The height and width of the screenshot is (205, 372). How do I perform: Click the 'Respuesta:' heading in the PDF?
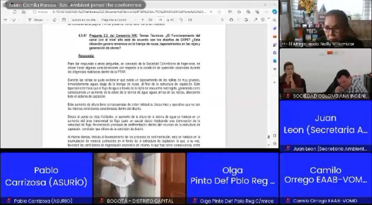coord(86,56)
